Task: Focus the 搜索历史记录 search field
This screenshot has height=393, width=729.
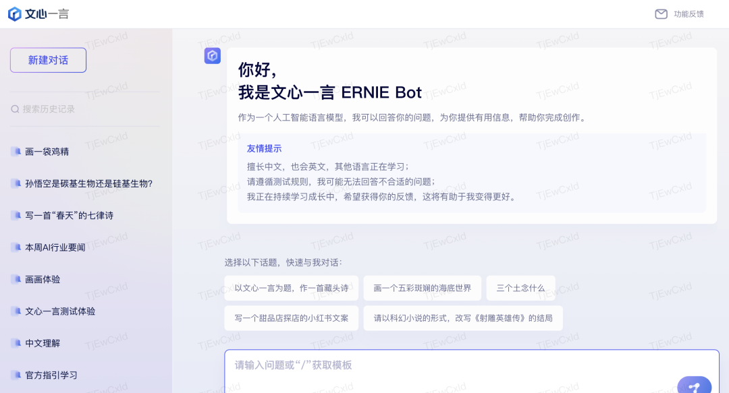Action: pos(84,109)
